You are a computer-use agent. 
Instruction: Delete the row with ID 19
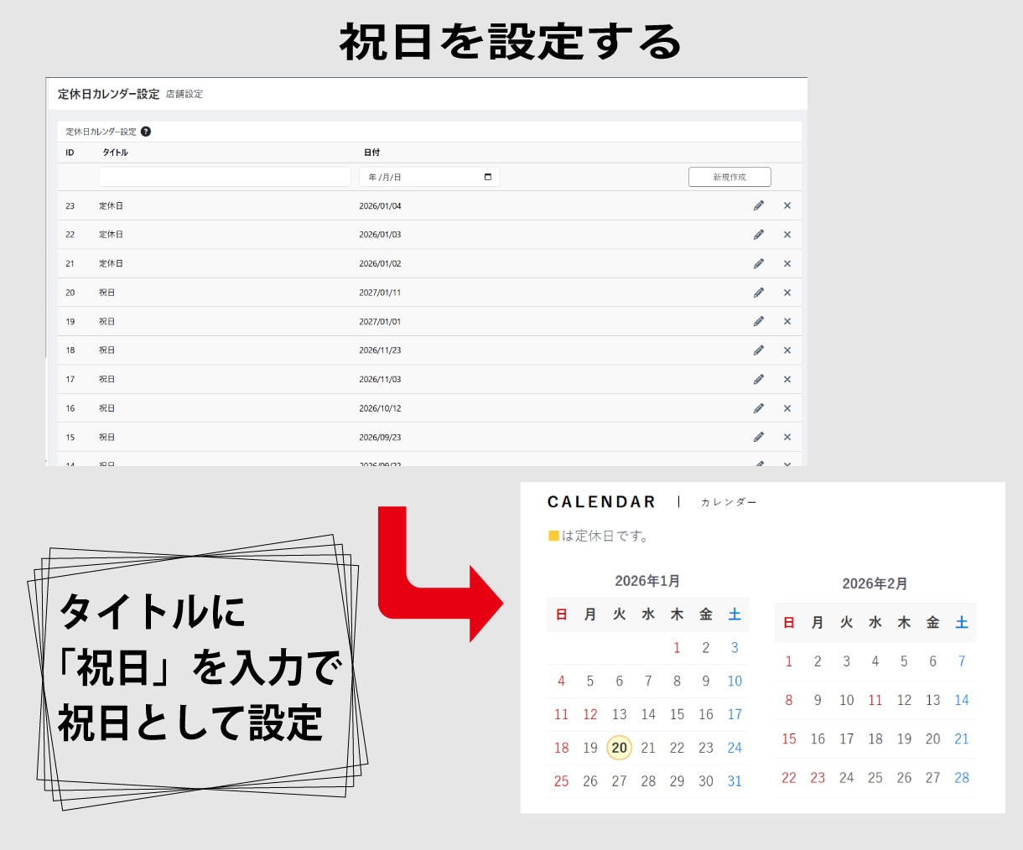787,321
